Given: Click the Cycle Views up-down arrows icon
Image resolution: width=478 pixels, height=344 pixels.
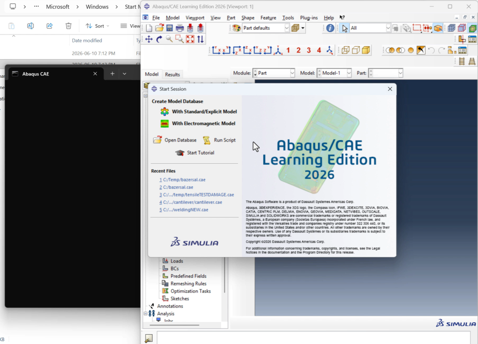Looking at the screenshot, I should point(200,39).
